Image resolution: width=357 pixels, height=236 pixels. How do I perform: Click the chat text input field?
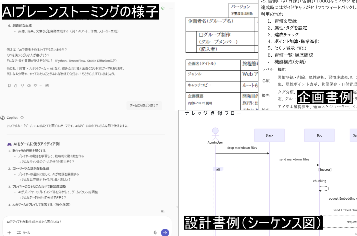(80, 222)
